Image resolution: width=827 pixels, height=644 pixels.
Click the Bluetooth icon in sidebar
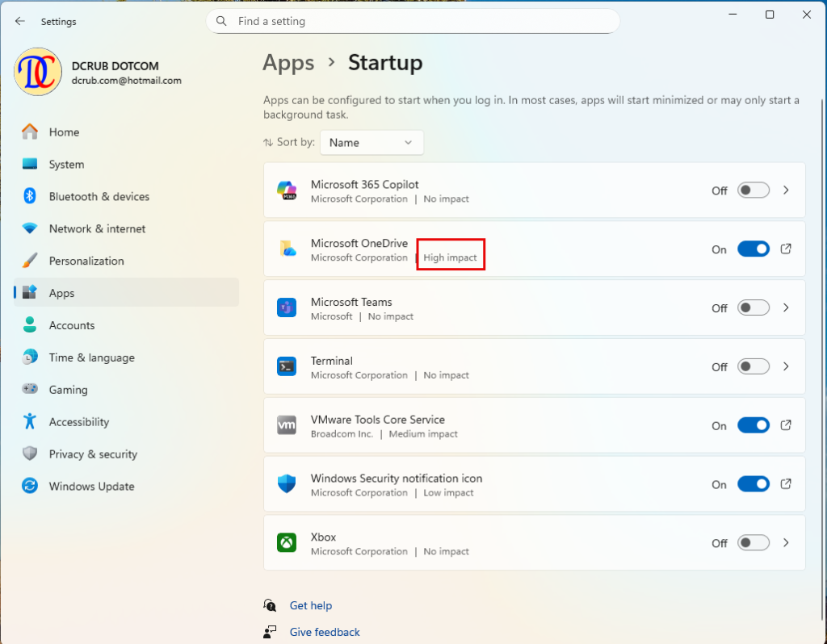click(x=30, y=196)
